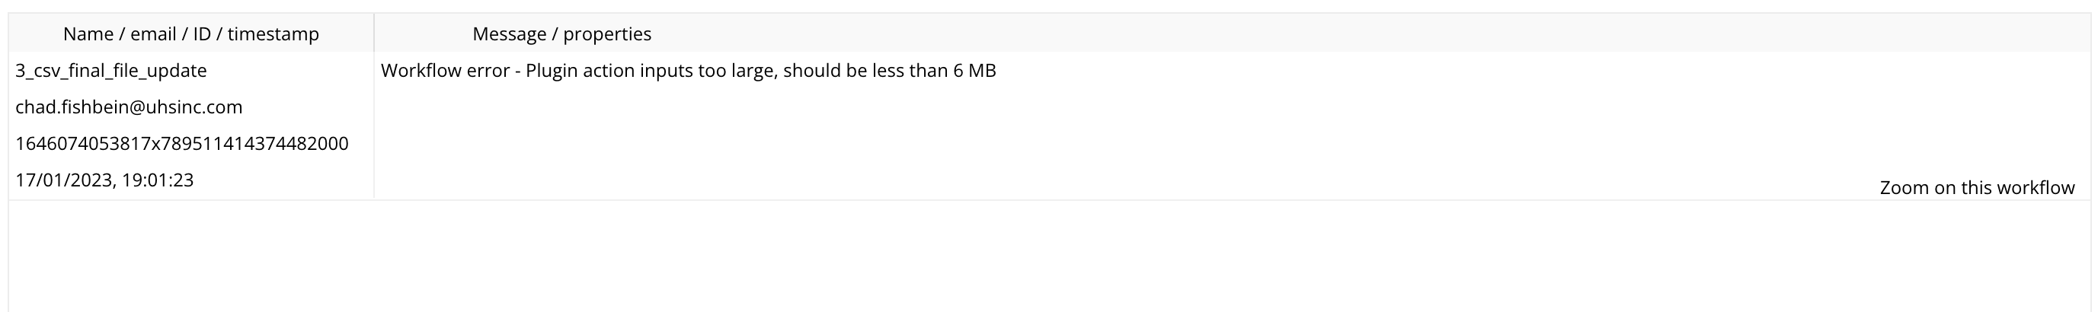Click the word properties in the second header
The image size is (2098, 312).
pyautogui.click(x=608, y=34)
